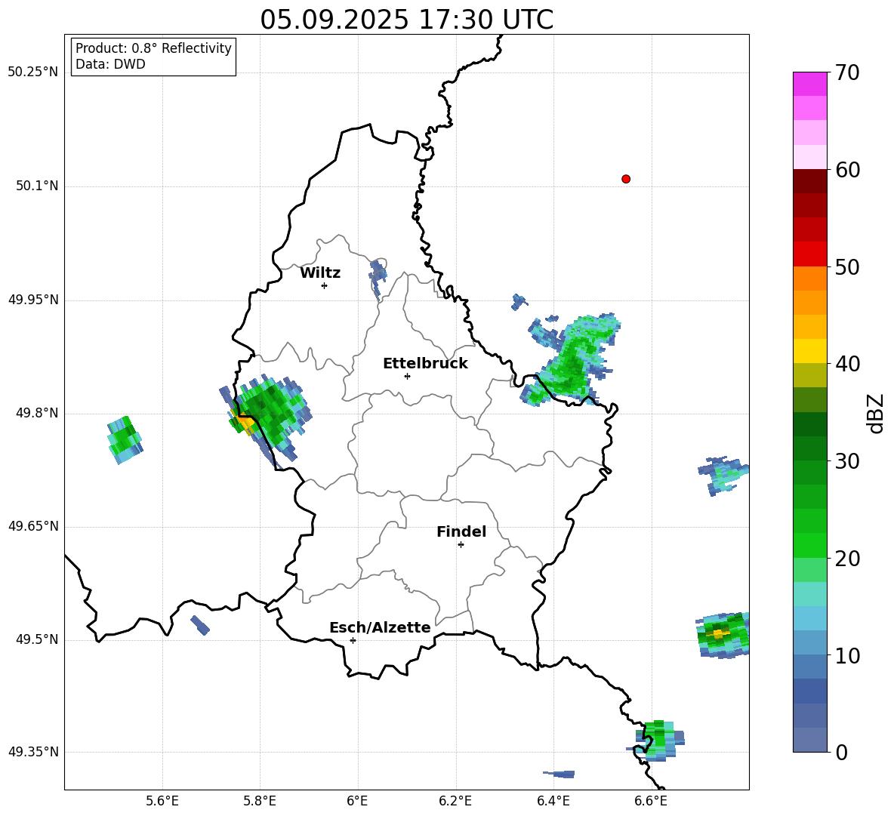Image resolution: width=894 pixels, height=816 pixels.
Task: Click the colorbar value 70
Action: (847, 73)
